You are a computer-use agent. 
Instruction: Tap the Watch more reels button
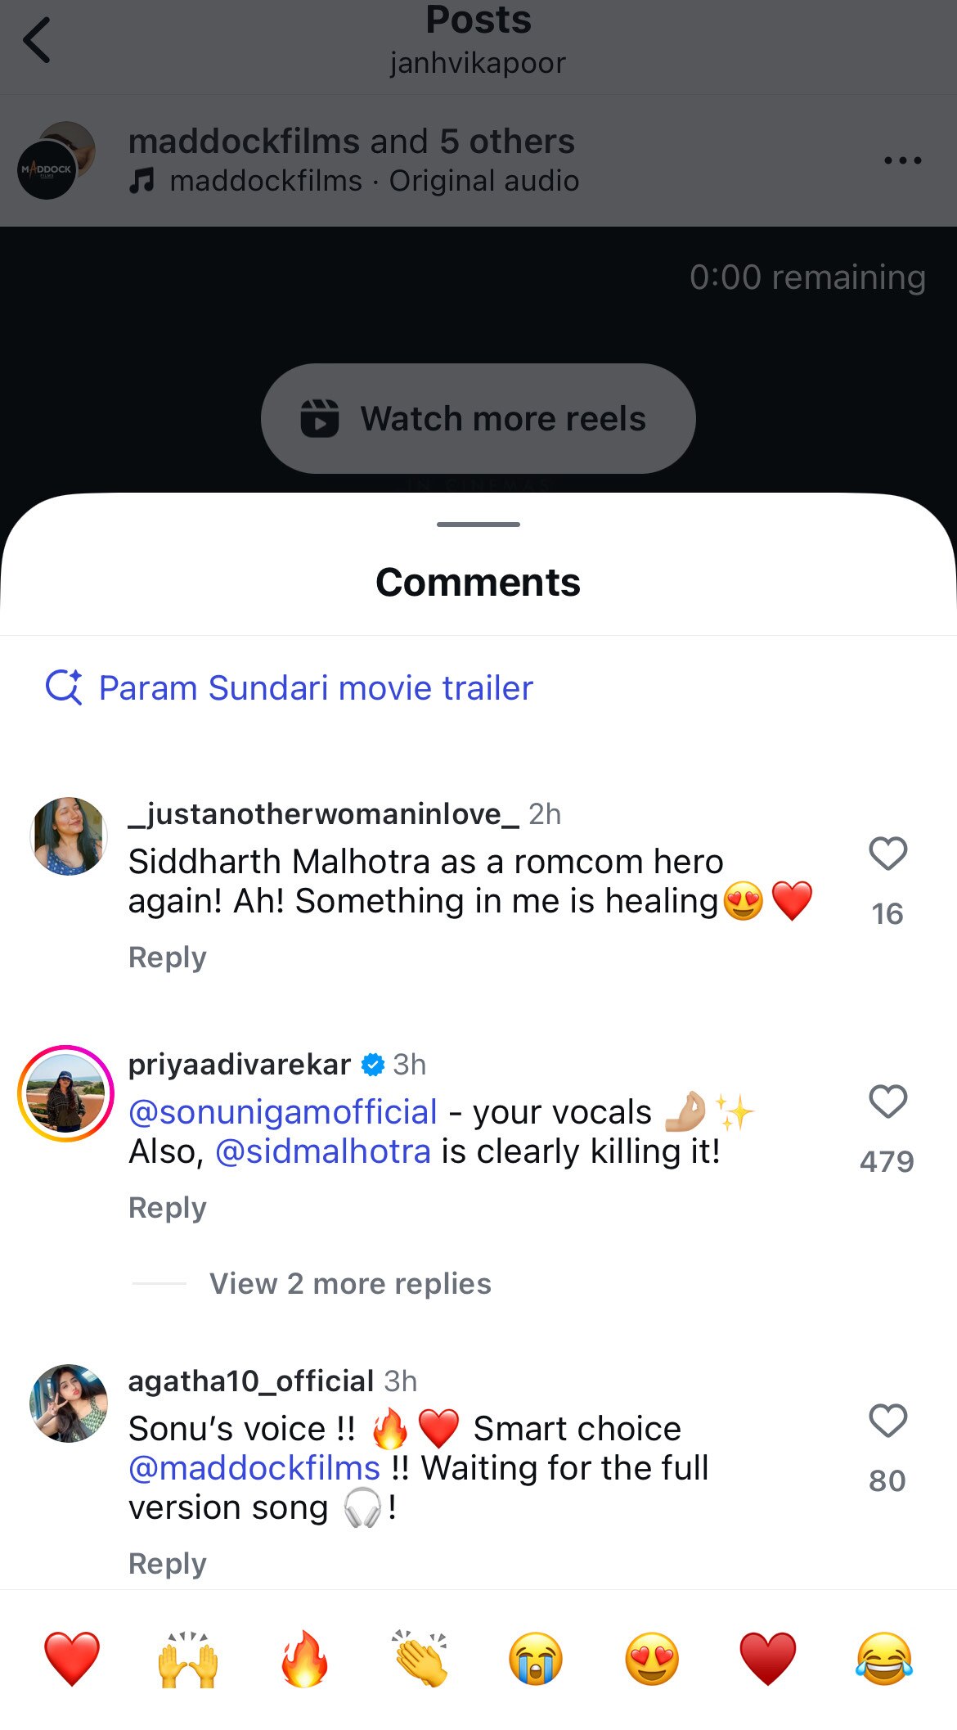[478, 418]
